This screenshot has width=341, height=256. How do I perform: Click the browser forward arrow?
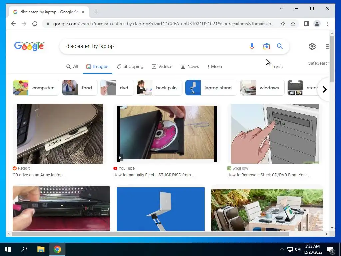coord(24,24)
